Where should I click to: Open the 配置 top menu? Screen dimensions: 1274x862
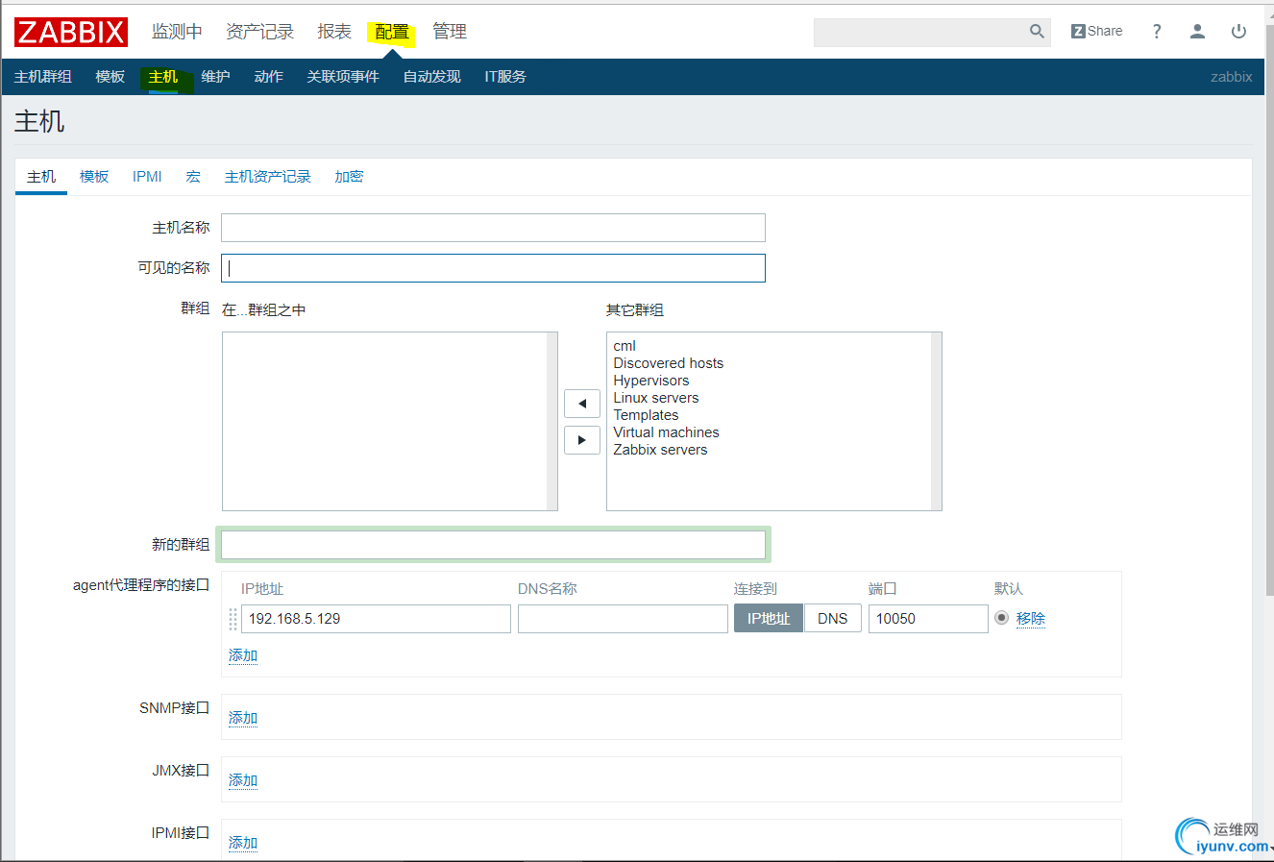coord(391,33)
